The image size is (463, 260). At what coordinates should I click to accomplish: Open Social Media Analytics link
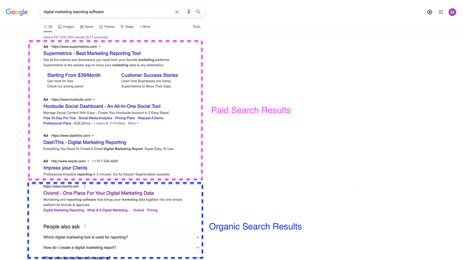click(95, 118)
